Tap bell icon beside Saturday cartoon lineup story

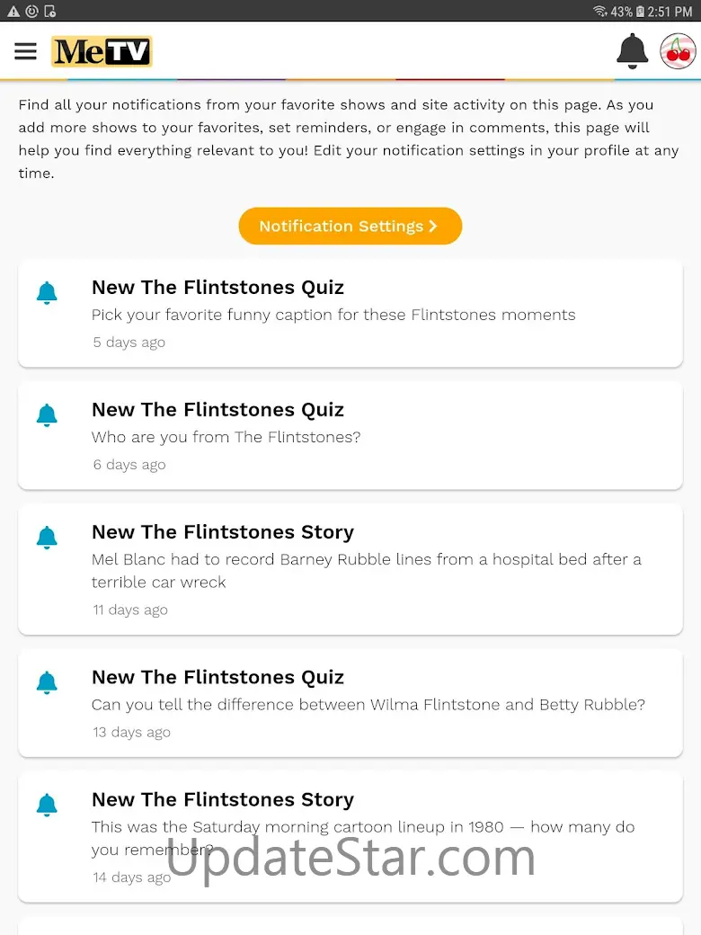(x=47, y=806)
